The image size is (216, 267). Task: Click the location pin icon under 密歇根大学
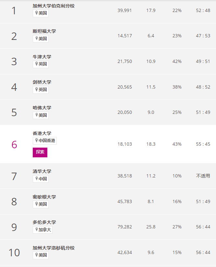(36, 204)
